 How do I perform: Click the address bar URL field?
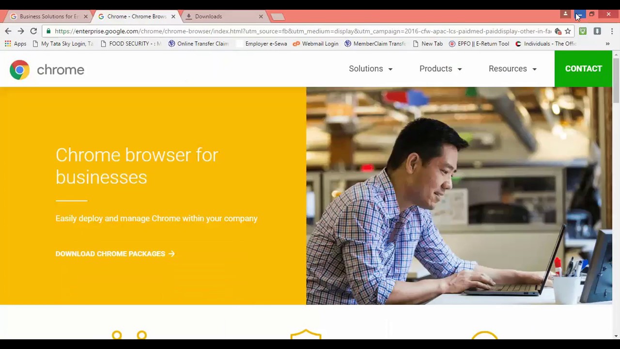point(303,31)
